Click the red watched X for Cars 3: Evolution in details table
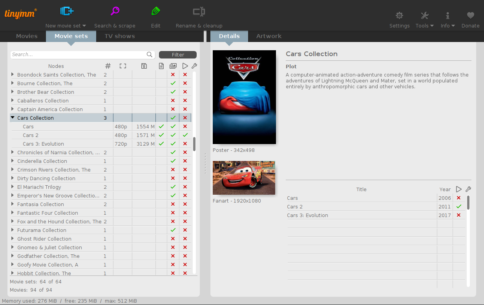 pyautogui.click(x=458, y=215)
